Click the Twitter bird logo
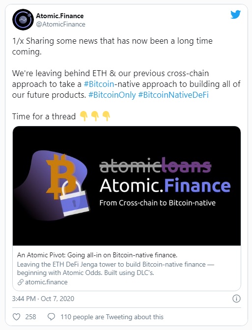Viewport: 252px width, 330px height. coord(236,14)
